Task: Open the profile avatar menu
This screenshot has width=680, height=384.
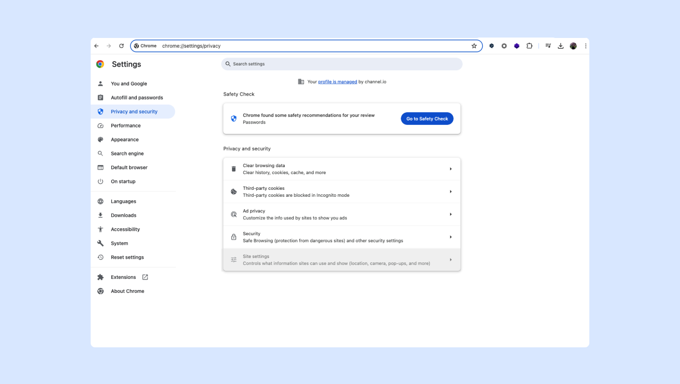Action: 573,46
